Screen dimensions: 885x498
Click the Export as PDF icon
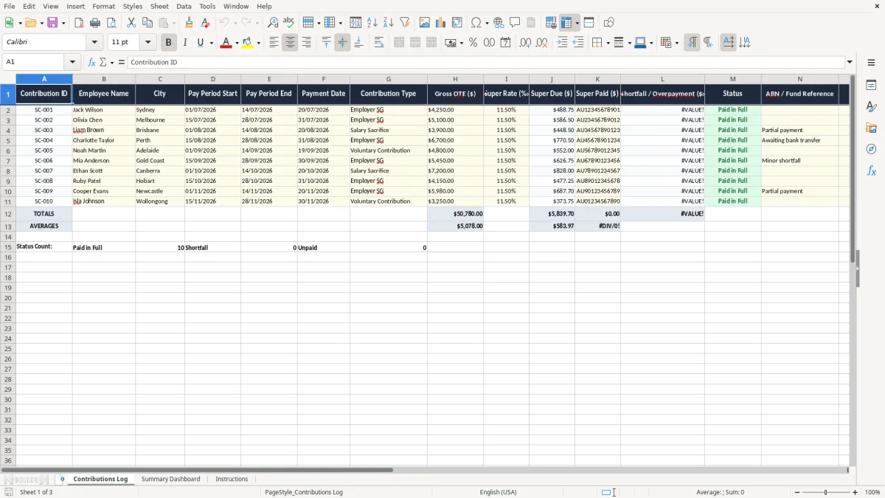coord(79,23)
